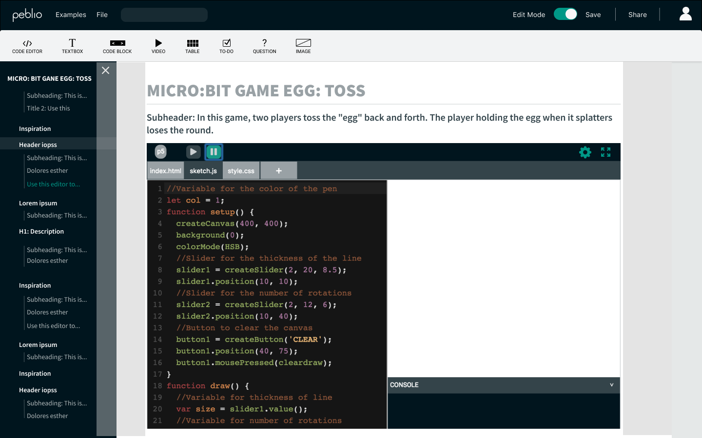Image resolution: width=702 pixels, height=438 pixels.
Task: Close the navigation sidebar
Action: tap(105, 71)
